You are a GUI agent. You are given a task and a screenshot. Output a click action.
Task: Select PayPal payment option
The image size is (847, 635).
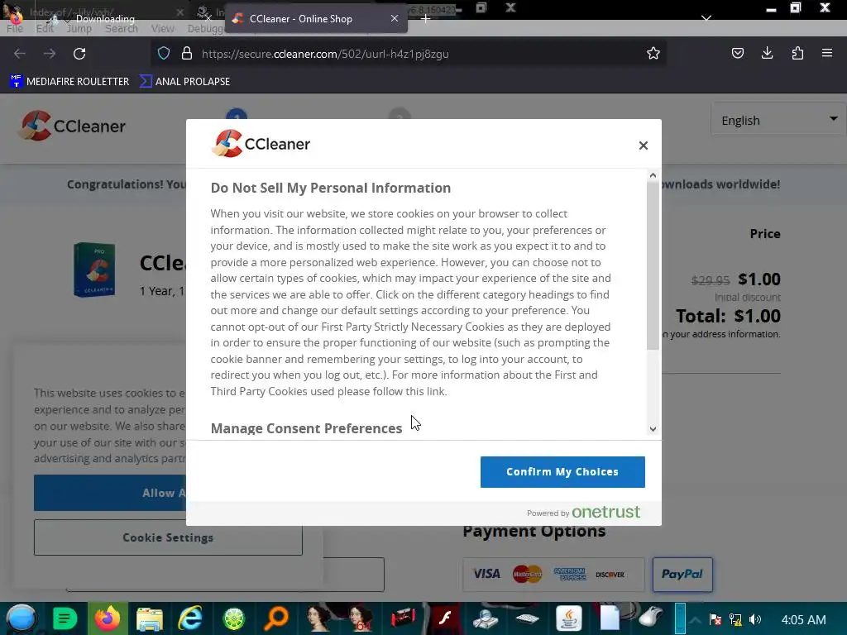point(682,574)
